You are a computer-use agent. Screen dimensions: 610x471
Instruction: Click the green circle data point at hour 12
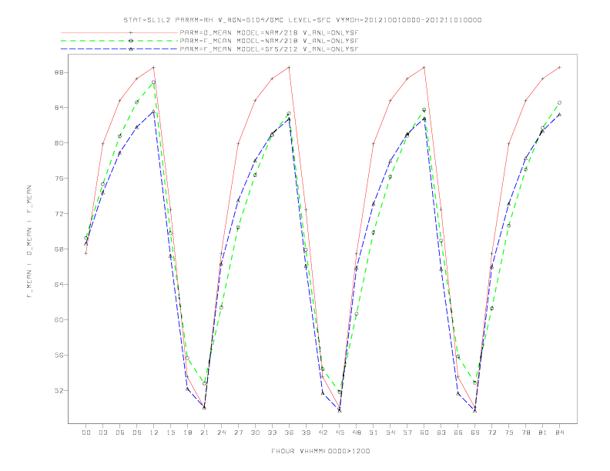[x=154, y=82]
